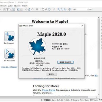Open the 执行 (A) menu
This screenshot has width=102, height=102.
coord(3,6)
